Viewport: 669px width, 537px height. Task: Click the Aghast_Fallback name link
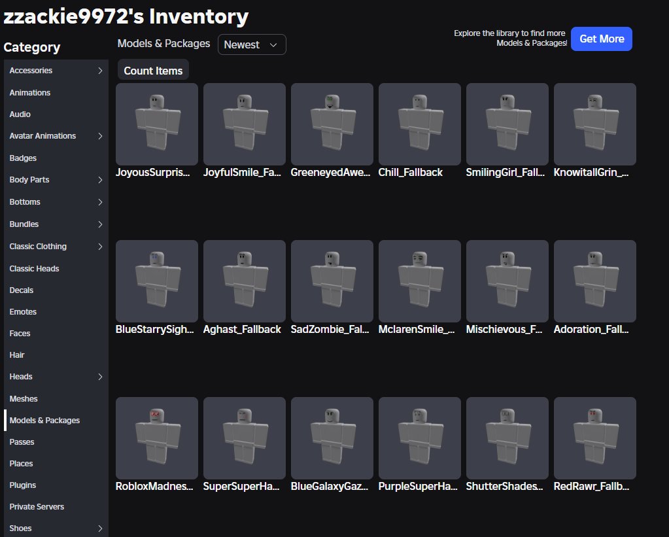coord(242,330)
